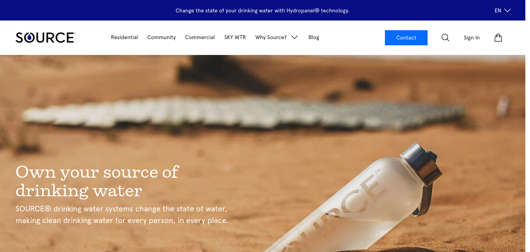Visit the Blog link

coord(314,38)
